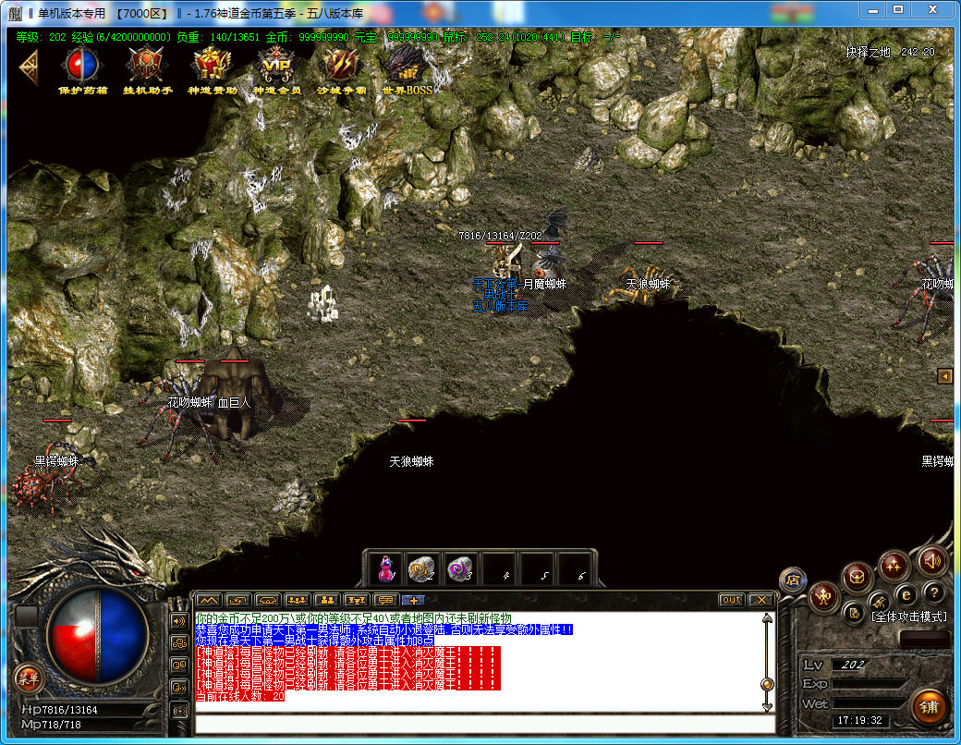Screen dimensions: 961x745
Task: Click the red-blue HP/MP orb
Action: click(98, 636)
